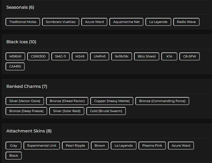This screenshot has height=163, width=212.
Task: Select the CAMRS Black Ice tag
Action: click(15, 66)
